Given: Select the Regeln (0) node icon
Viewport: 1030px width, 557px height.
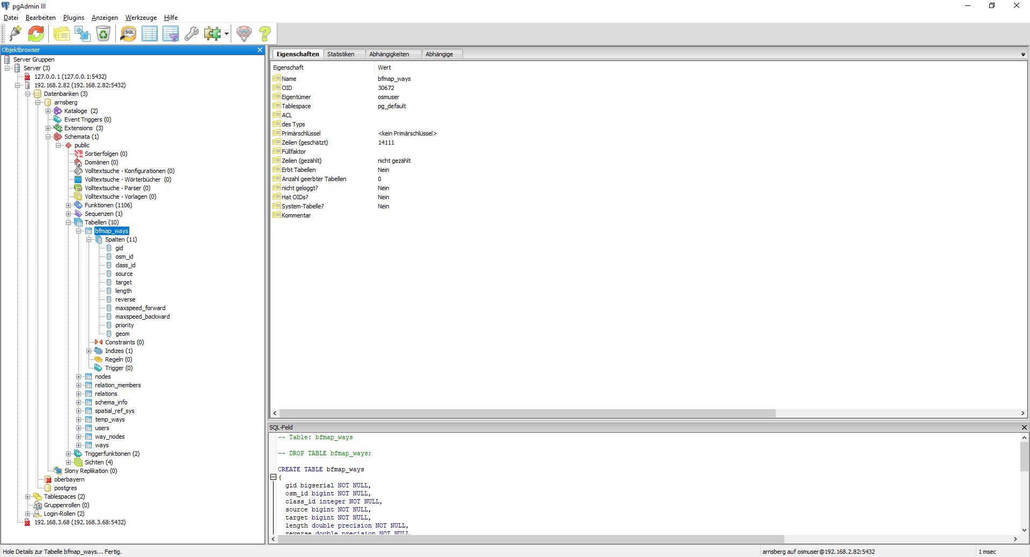Looking at the screenshot, I should point(99,359).
